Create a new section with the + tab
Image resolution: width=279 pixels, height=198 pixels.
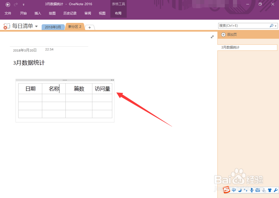[x=90, y=28]
